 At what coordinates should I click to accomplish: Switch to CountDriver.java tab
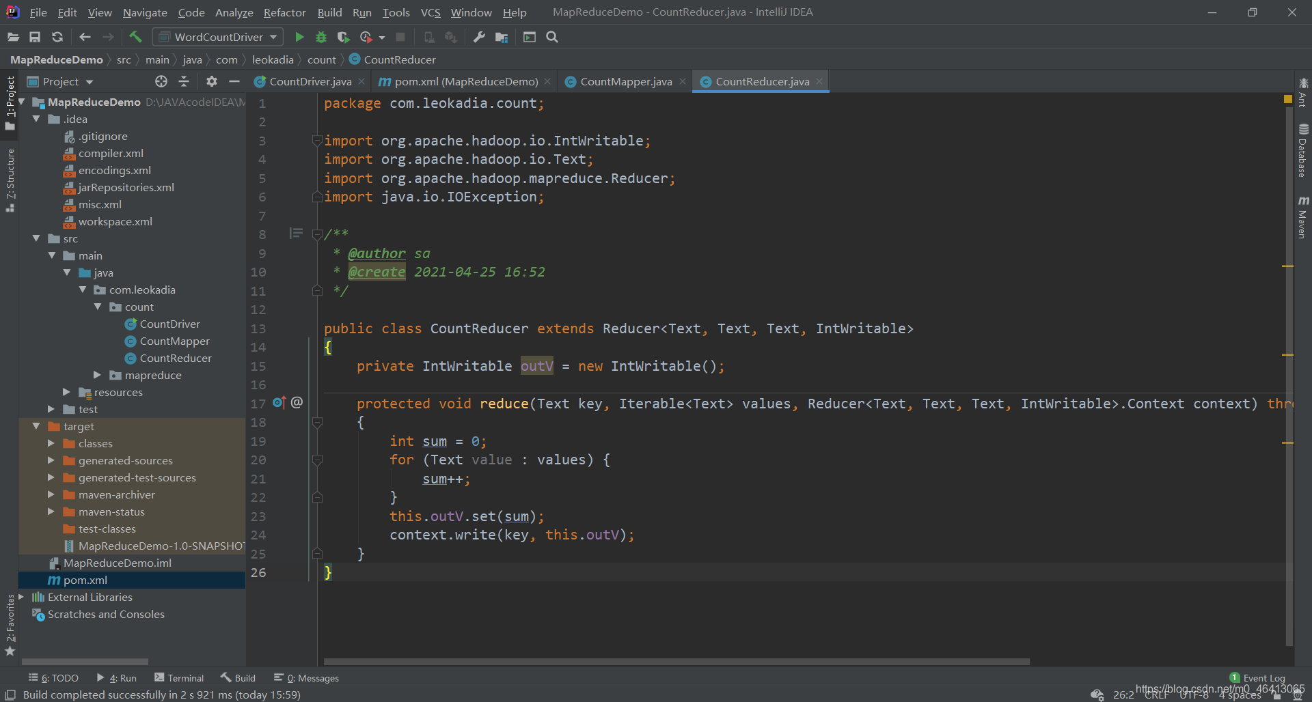click(x=310, y=81)
